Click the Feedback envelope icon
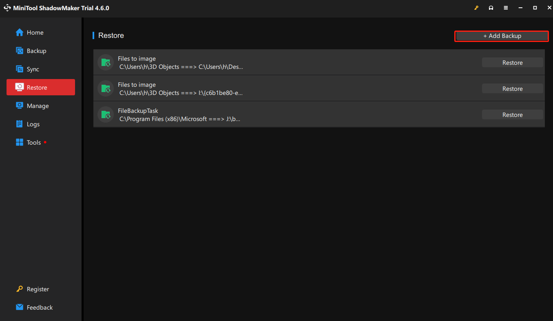The image size is (553, 321). pyautogui.click(x=20, y=308)
